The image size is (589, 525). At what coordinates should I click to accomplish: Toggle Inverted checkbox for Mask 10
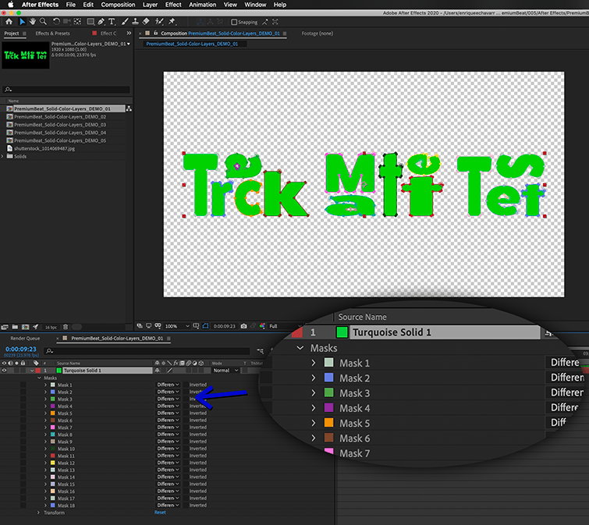(186, 449)
